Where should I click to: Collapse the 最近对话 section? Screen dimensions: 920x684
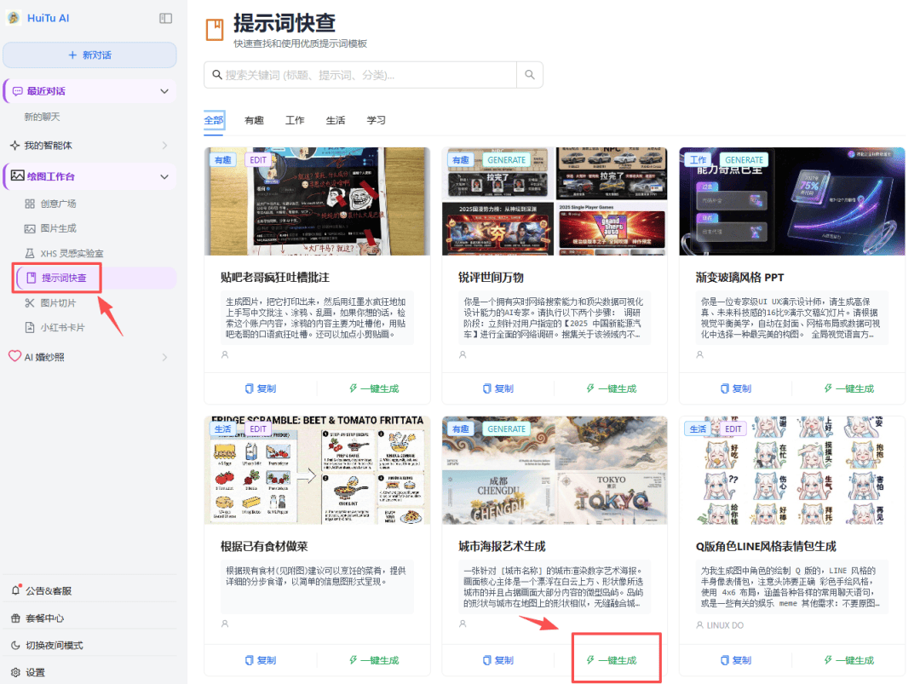[x=164, y=91]
